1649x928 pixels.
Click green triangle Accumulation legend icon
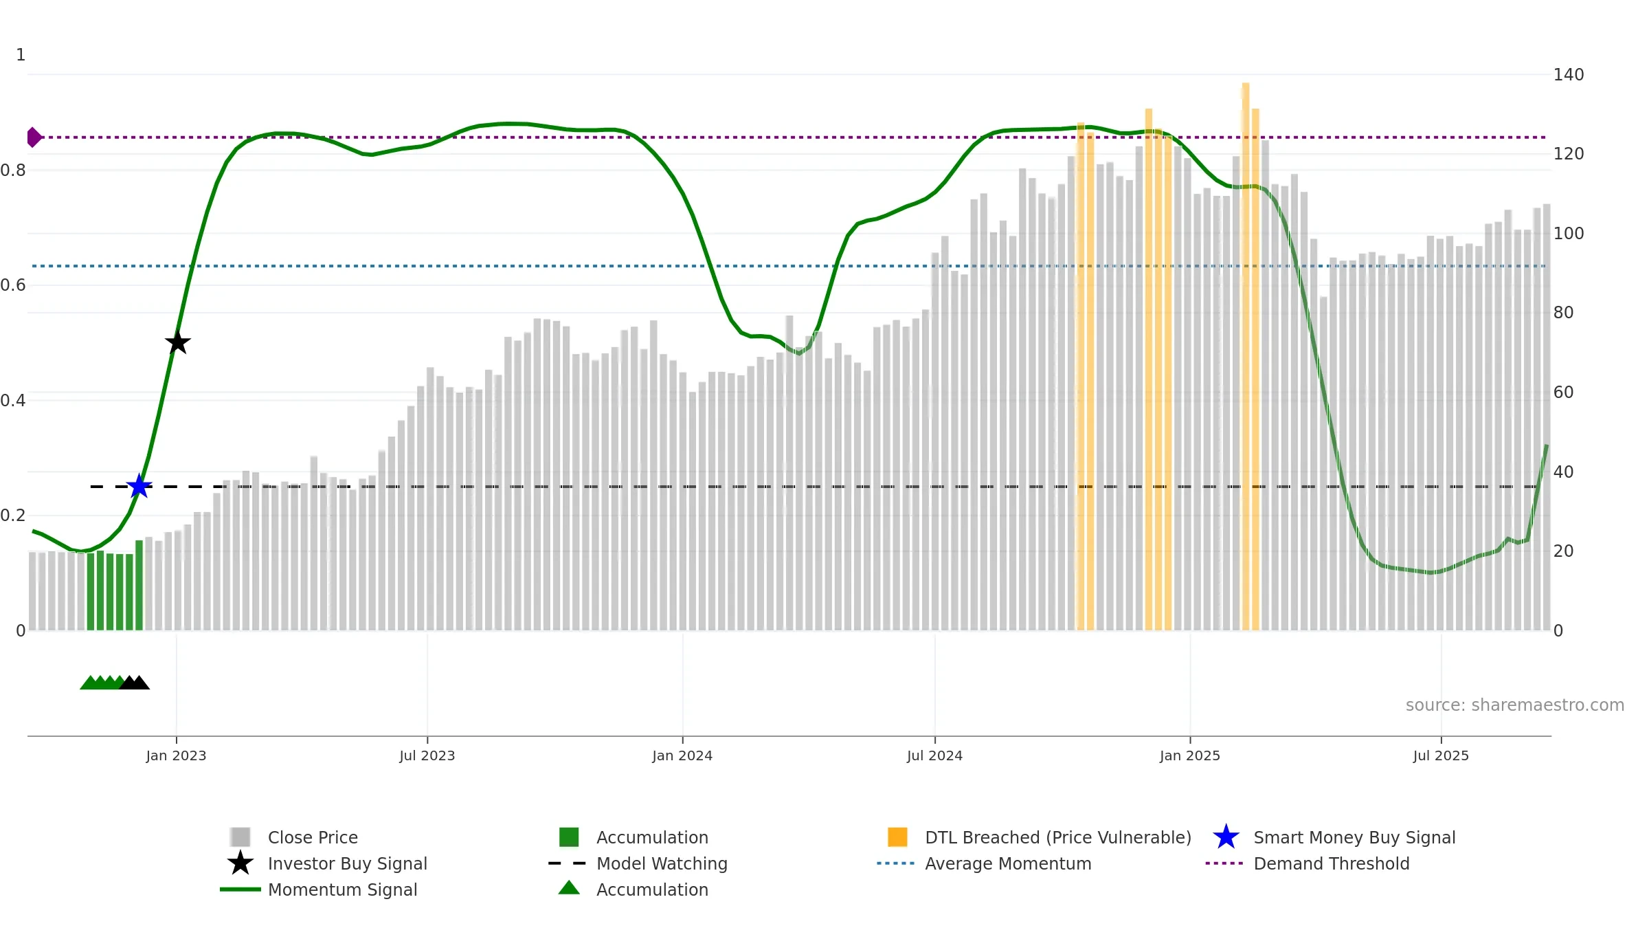pyautogui.click(x=569, y=888)
